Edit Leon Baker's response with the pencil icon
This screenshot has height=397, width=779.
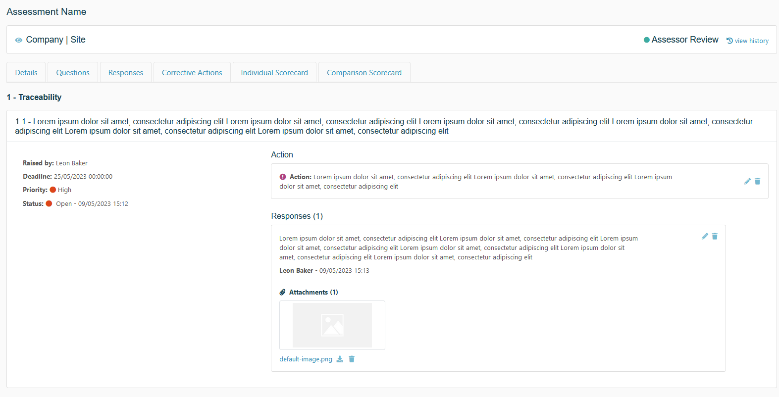[x=705, y=237]
